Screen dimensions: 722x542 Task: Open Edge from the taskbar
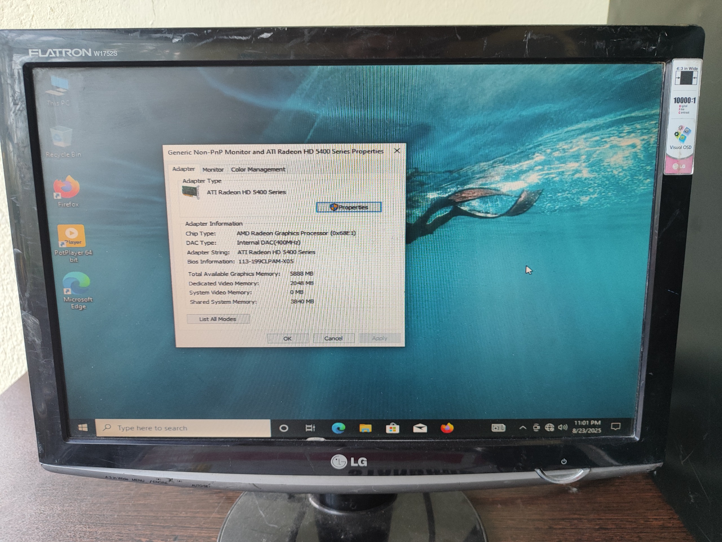(x=338, y=428)
